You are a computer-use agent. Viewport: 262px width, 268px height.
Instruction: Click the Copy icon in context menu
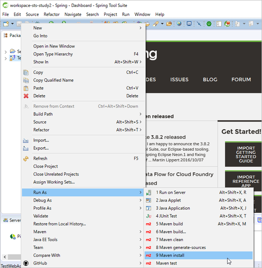click(26, 72)
